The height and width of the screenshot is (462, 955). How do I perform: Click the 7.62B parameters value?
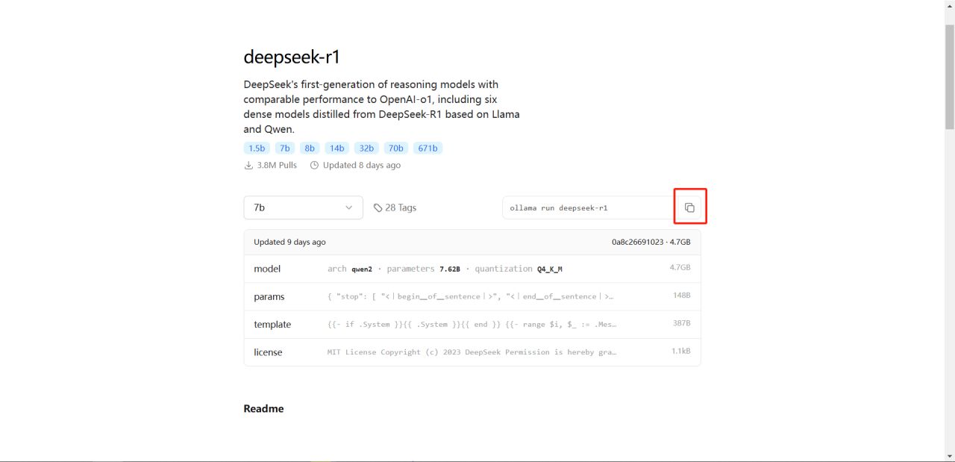[450, 269]
